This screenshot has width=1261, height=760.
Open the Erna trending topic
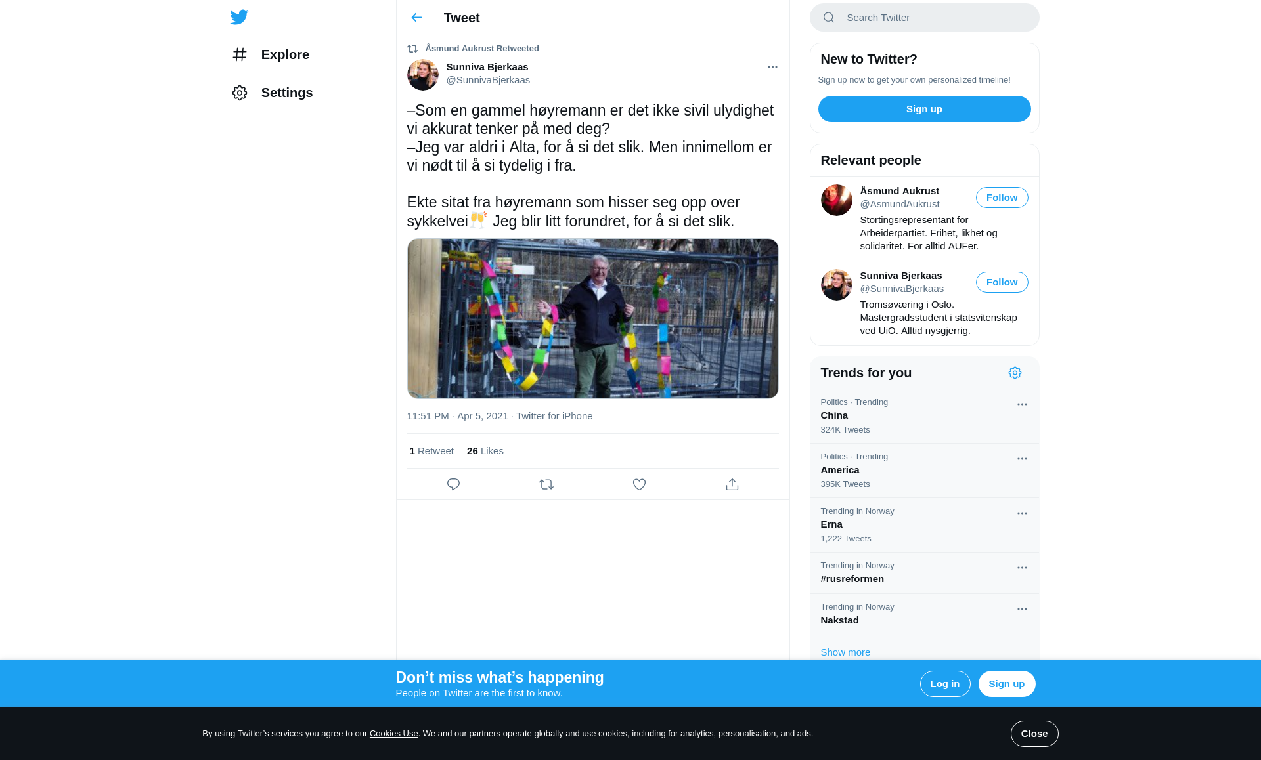[x=925, y=525]
